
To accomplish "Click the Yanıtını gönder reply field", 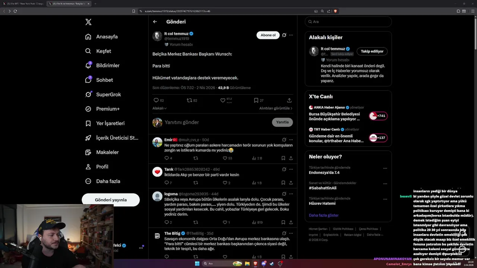I will [x=216, y=122].
